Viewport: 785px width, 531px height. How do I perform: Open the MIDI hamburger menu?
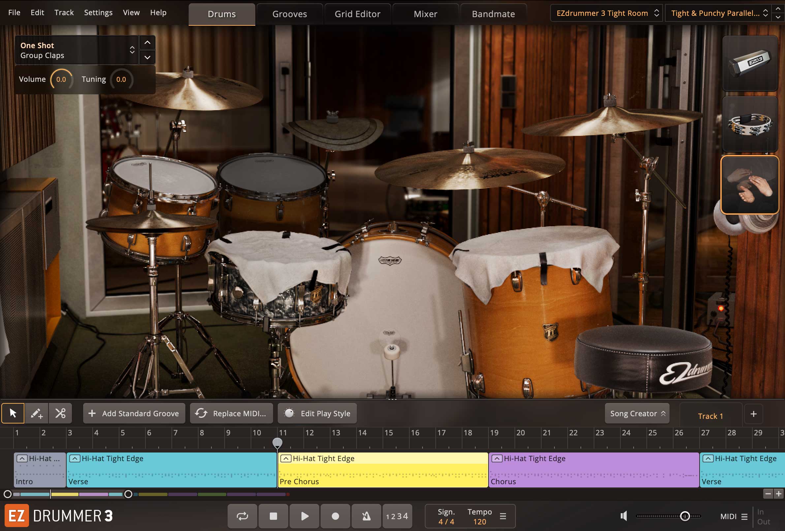click(x=744, y=516)
